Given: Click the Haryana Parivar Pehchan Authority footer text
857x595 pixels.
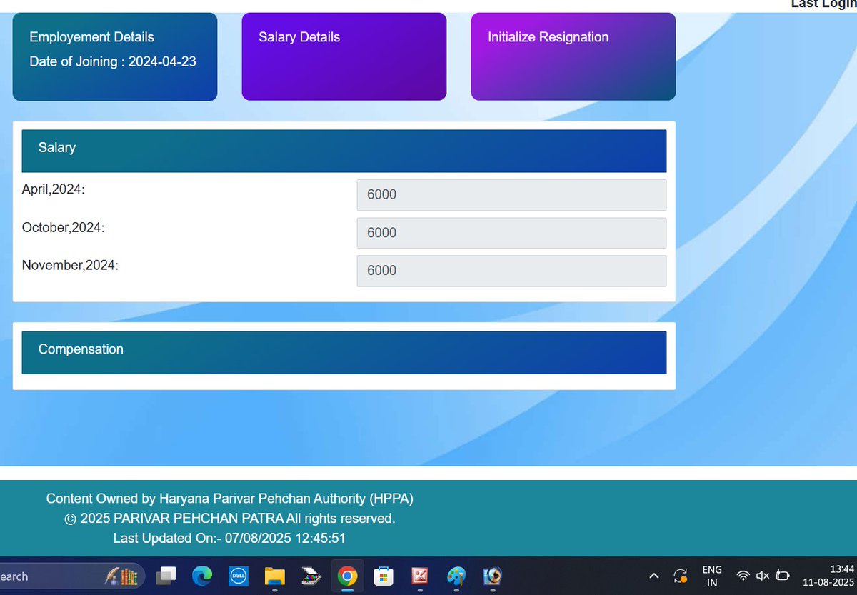Looking at the screenshot, I should pyautogui.click(x=230, y=499).
